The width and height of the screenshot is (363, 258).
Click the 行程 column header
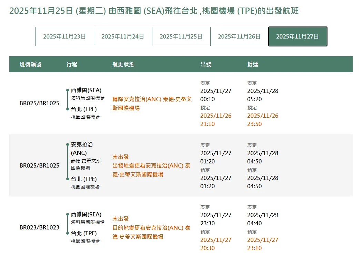coord(72,64)
